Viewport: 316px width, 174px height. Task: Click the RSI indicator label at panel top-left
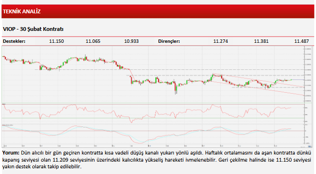click(4, 104)
